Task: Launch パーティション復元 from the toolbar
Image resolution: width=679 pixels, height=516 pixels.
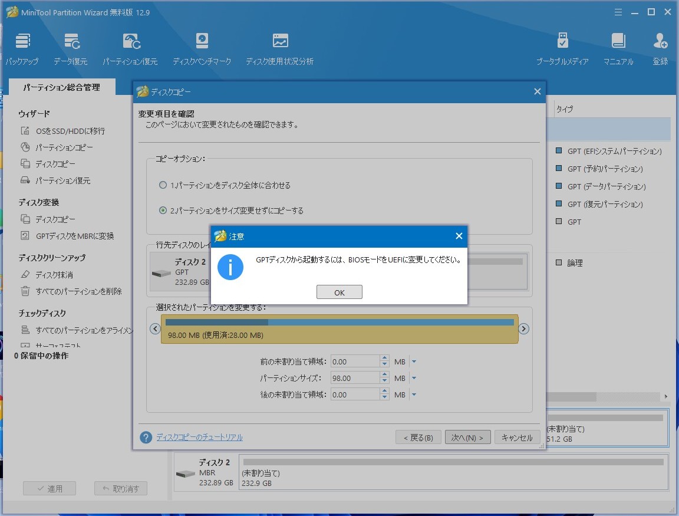Action: (130, 48)
